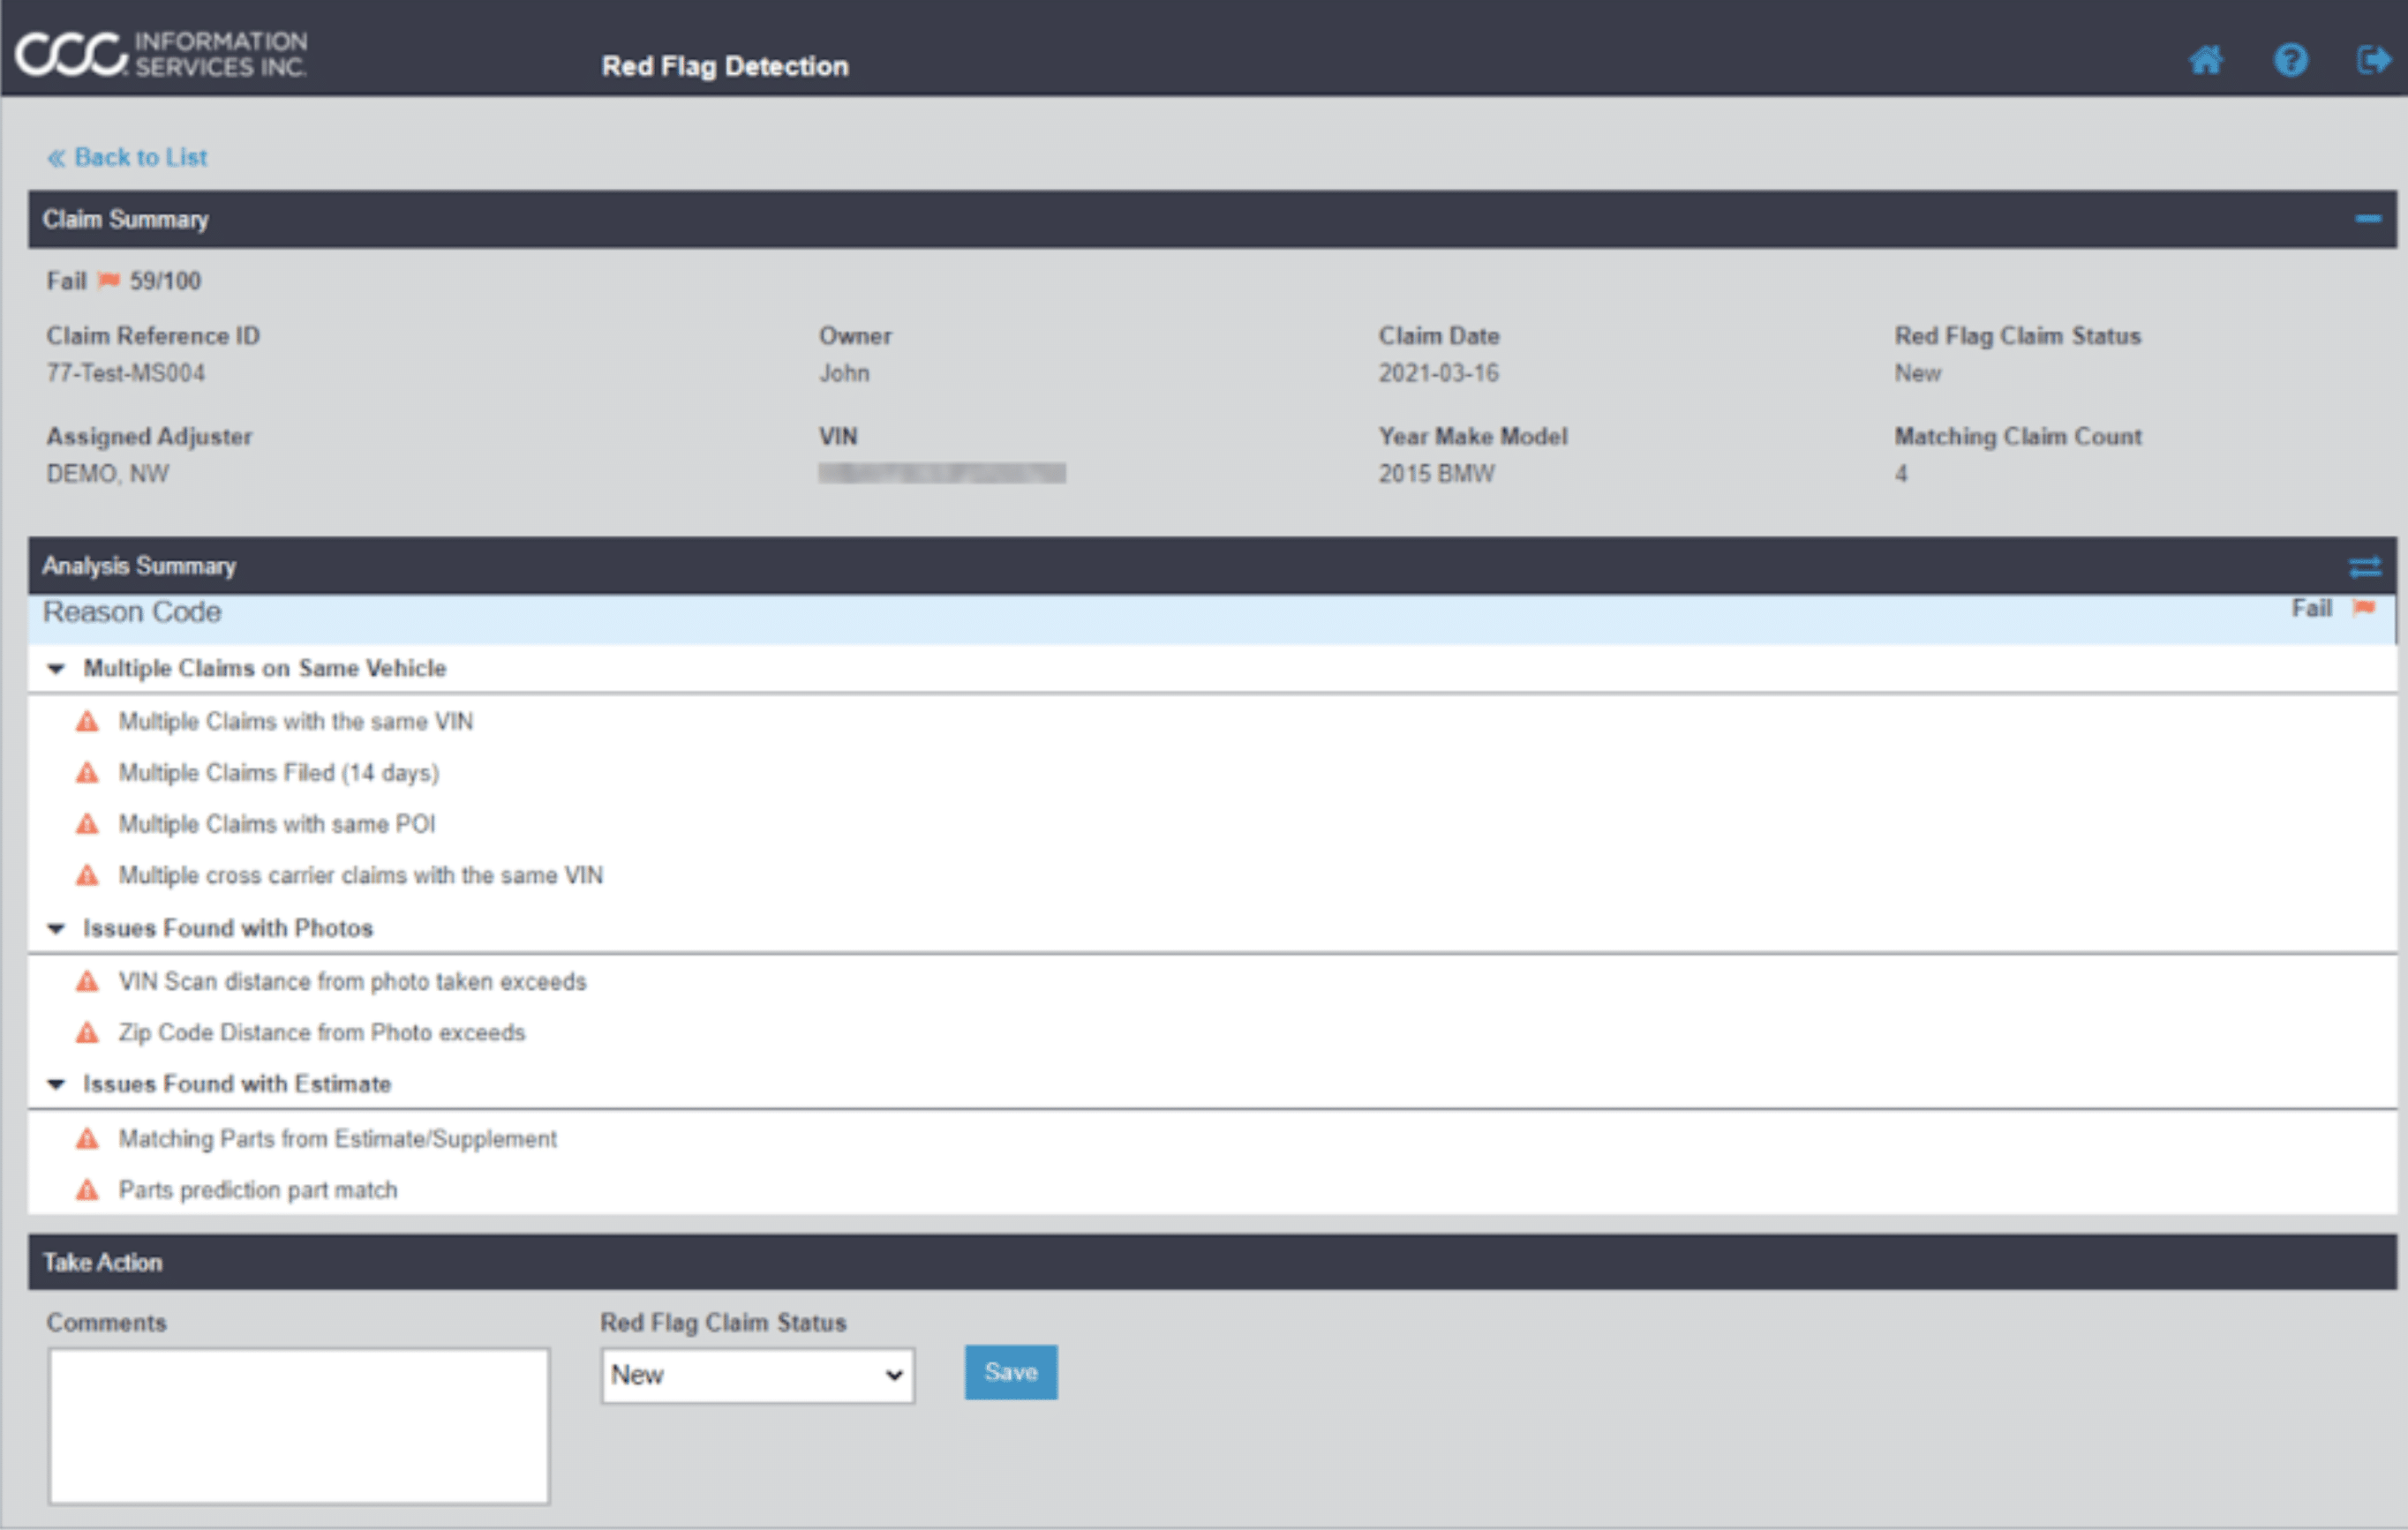The height and width of the screenshot is (1530, 2408).
Task: Click into the Comments text box
Action: (x=299, y=1425)
